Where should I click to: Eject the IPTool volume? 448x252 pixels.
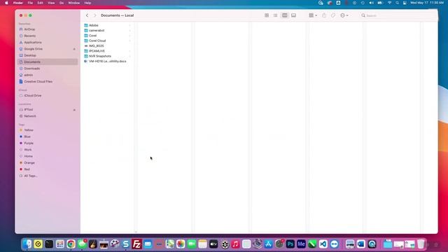click(x=74, y=110)
